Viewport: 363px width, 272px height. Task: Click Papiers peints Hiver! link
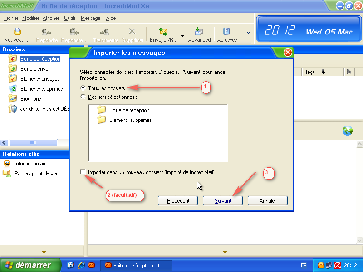point(36,174)
